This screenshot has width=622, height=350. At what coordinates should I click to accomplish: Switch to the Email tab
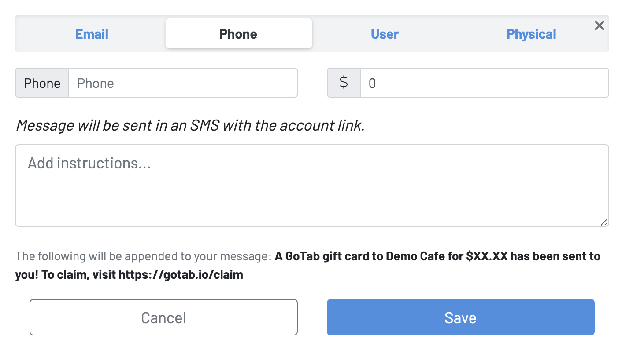click(92, 34)
